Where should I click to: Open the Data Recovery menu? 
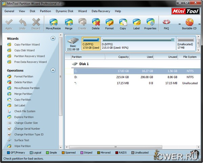click(101, 11)
